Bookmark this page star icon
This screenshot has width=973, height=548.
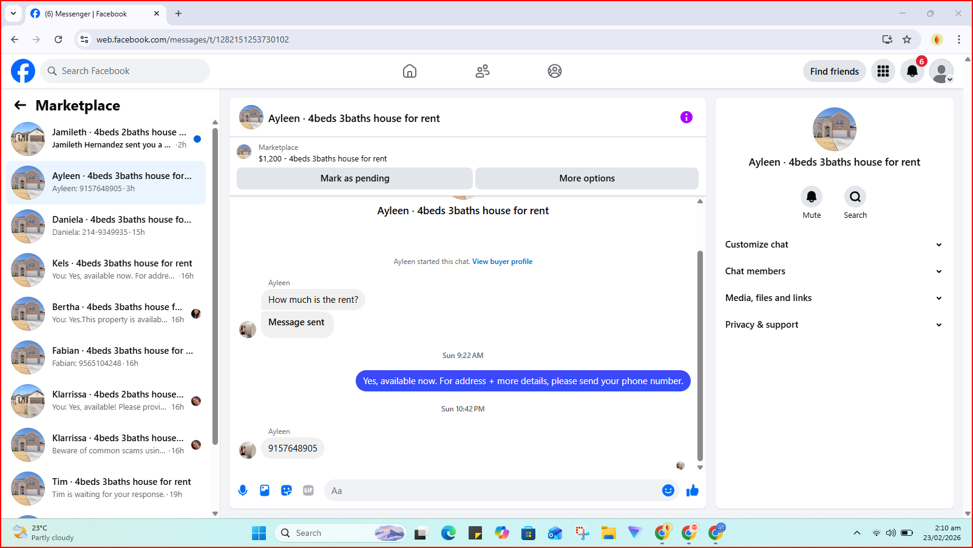click(x=907, y=39)
